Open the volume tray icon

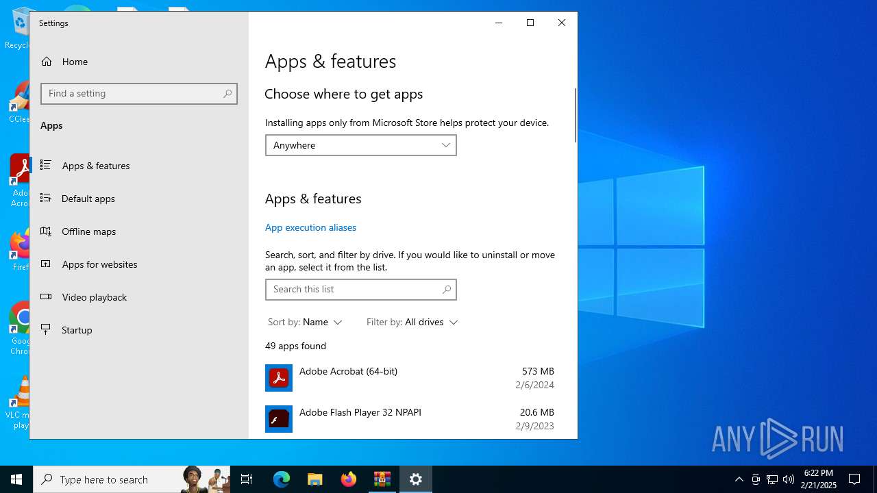coord(789,479)
